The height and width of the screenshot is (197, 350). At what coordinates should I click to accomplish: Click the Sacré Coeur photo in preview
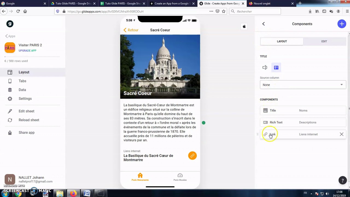160,66
